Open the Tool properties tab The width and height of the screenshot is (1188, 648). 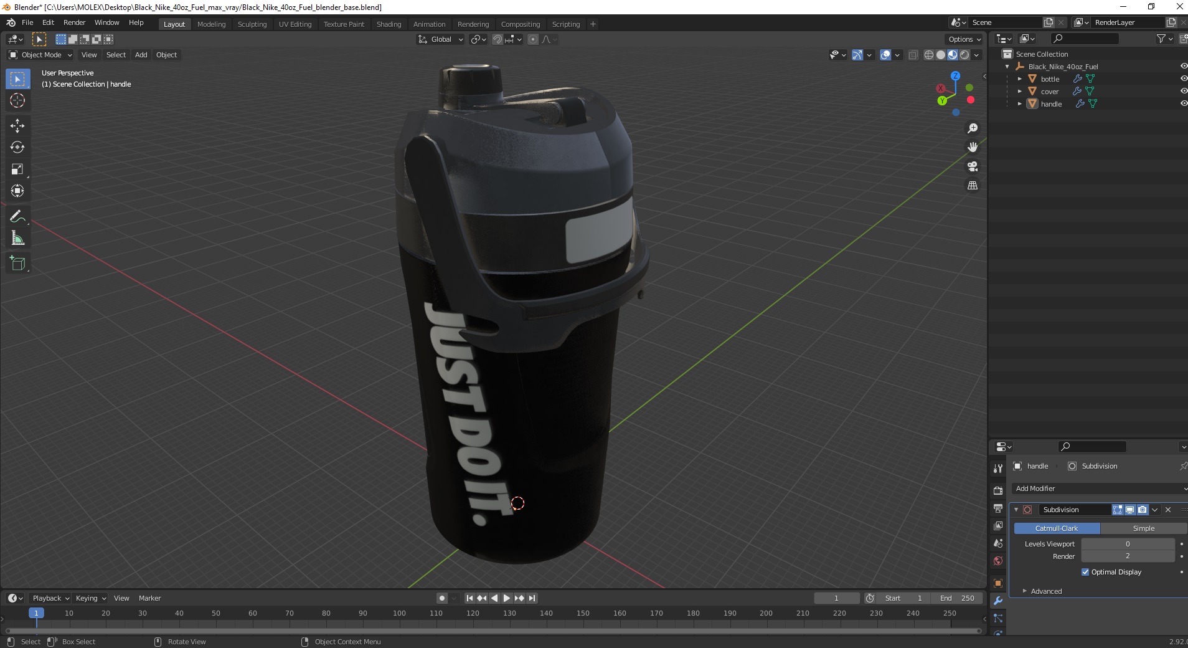[x=998, y=469]
